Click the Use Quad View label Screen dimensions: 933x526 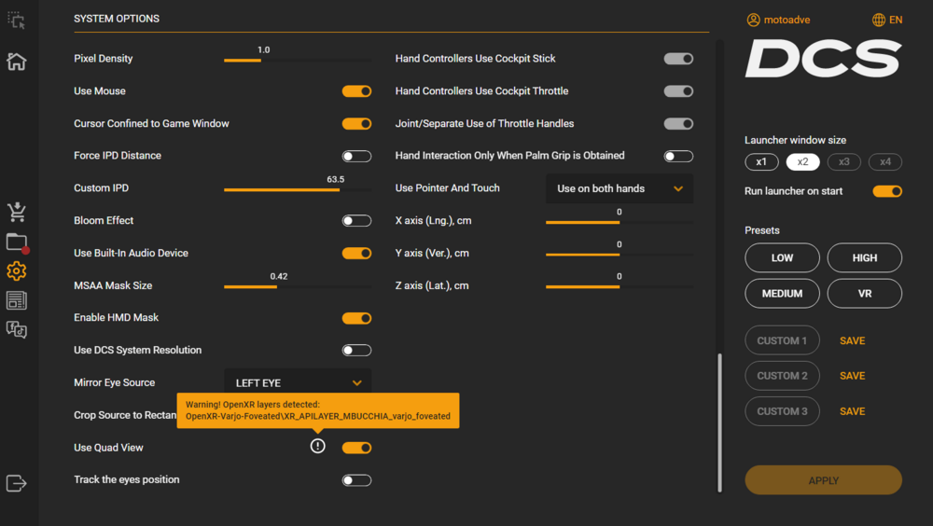(x=108, y=448)
